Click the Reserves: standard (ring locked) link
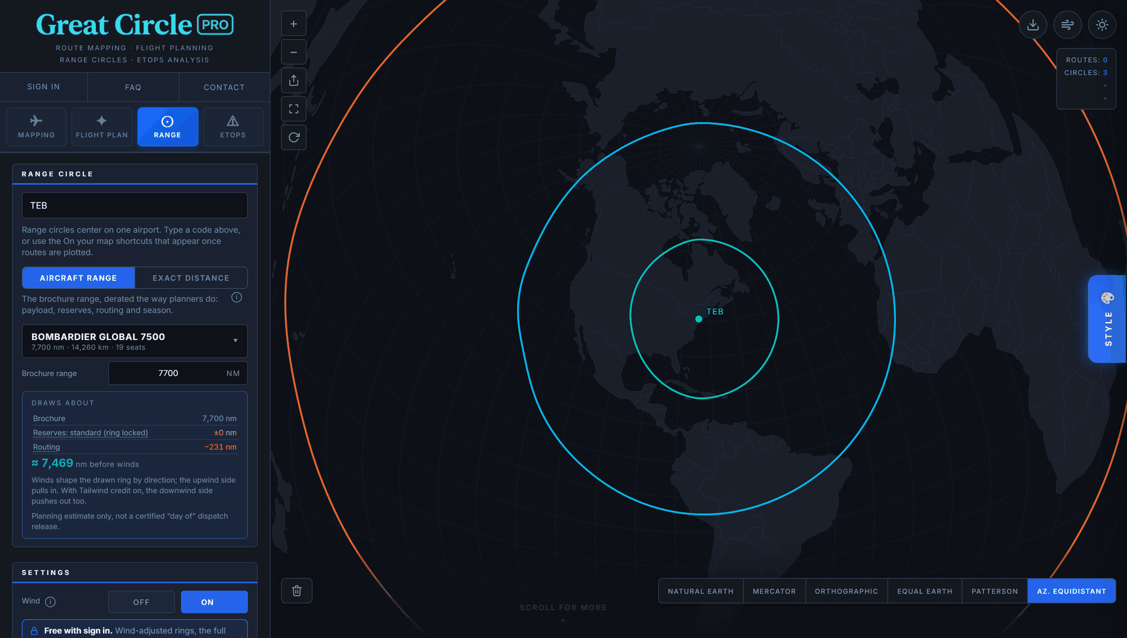The image size is (1127, 638). point(90,433)
